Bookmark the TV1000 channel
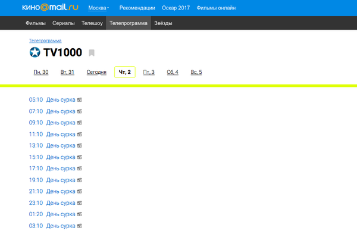Screen dimensions: 357x243 [x=92, y=52]
